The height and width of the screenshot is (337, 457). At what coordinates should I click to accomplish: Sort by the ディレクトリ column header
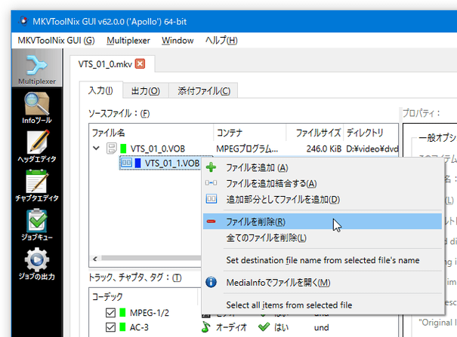tap(371, 133)
